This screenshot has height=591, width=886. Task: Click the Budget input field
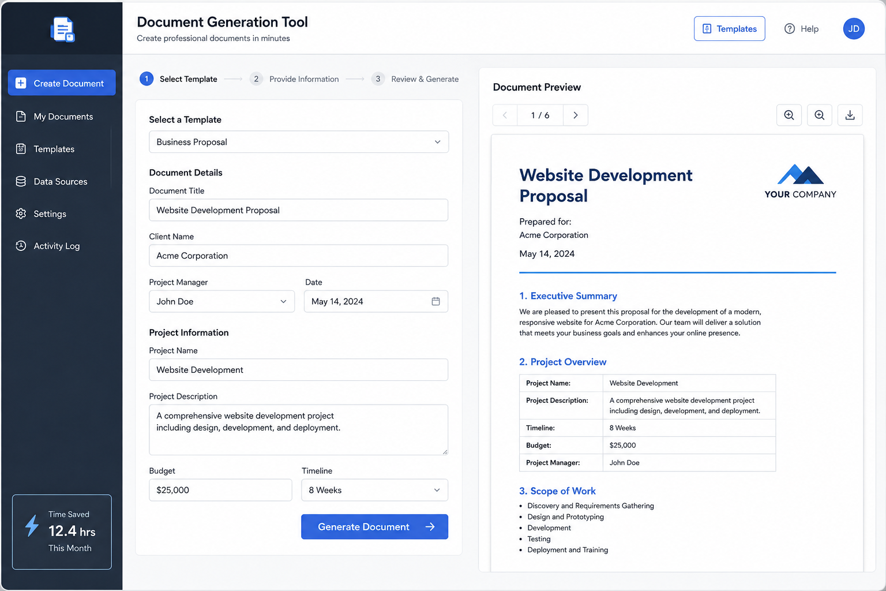click(x=220, y=490)
